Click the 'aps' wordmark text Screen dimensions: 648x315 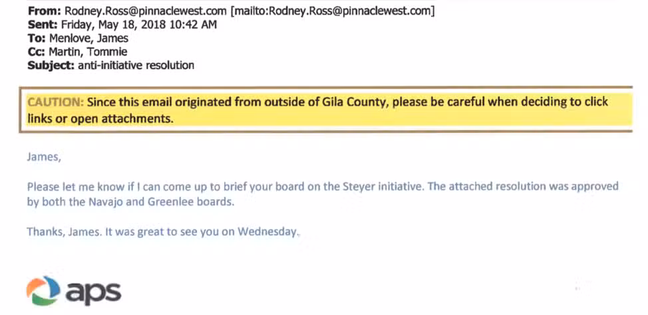click(x=93, y=292)
